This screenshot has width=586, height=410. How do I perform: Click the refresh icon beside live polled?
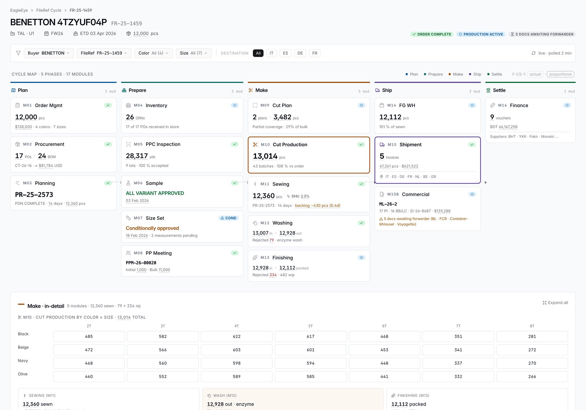pos(534,53)
